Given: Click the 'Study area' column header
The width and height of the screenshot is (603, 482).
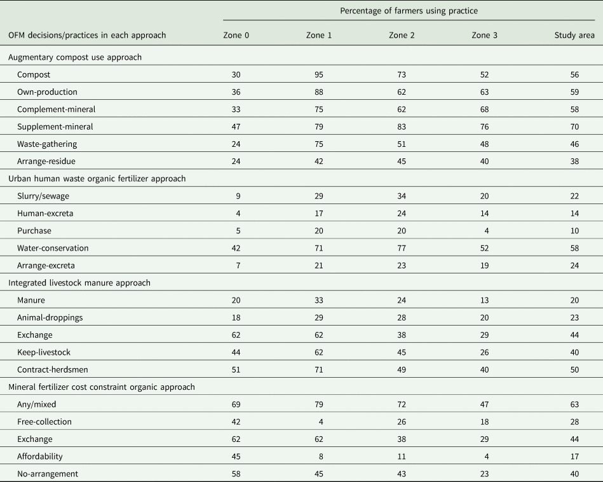Looking at the screenshot, I should click(574, 35).
